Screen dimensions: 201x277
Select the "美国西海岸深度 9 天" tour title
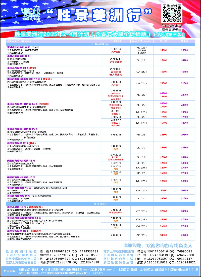(x=19, y=196)
